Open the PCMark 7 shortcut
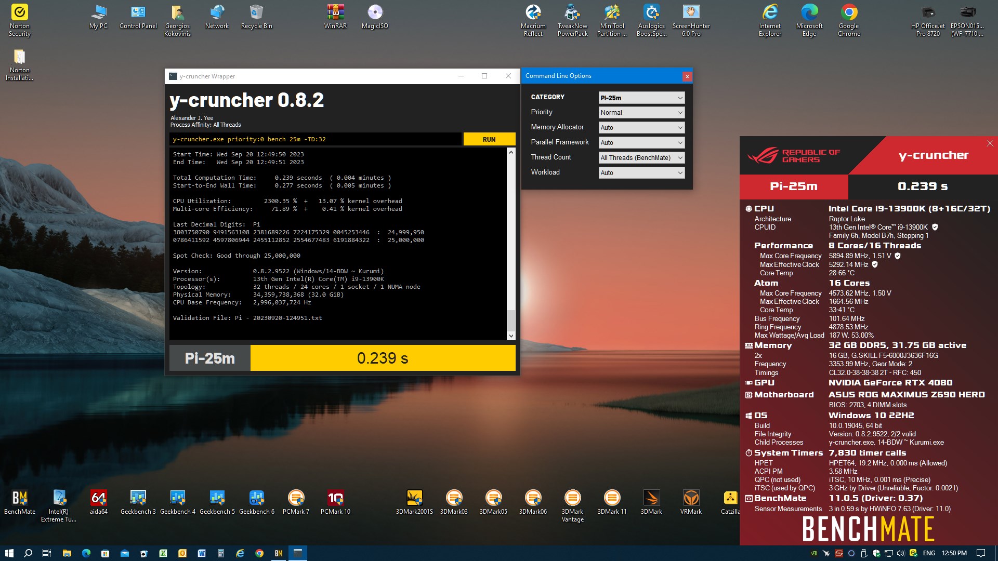 click(296, 502)
